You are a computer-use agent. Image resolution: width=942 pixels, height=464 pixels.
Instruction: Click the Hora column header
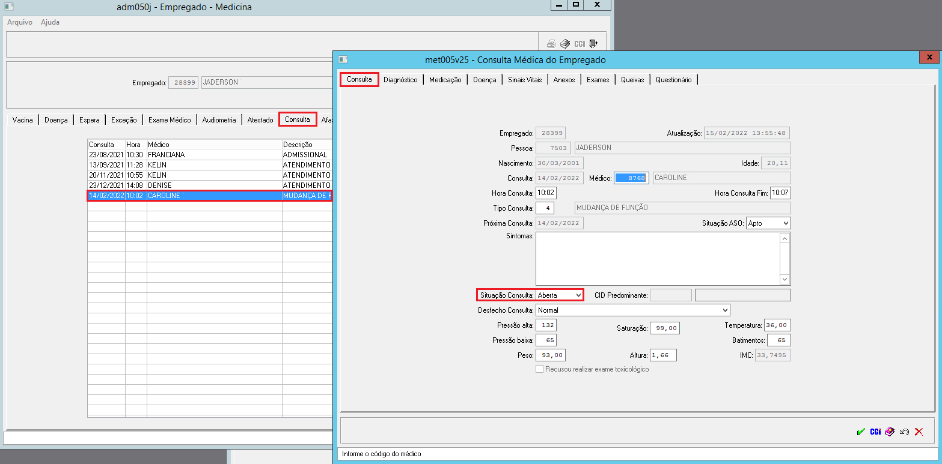coord(136,145)
